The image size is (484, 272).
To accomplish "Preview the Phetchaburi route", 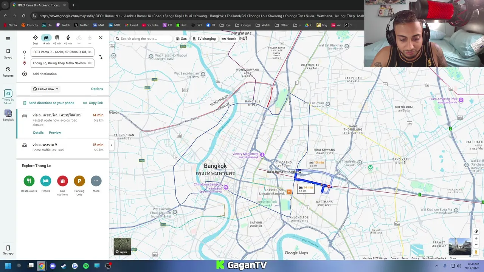I will pyautogui.click(x=55, y=133).
